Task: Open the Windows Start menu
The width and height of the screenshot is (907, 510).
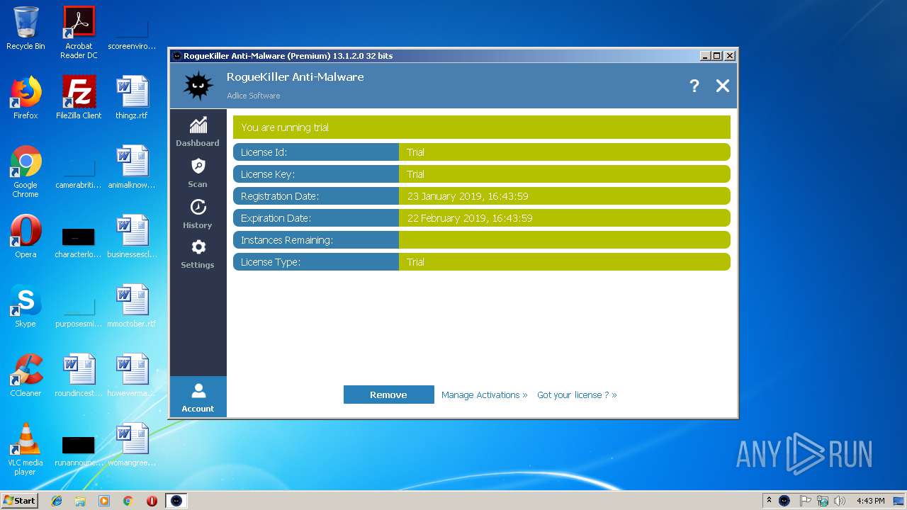Action: click(19, 500)
